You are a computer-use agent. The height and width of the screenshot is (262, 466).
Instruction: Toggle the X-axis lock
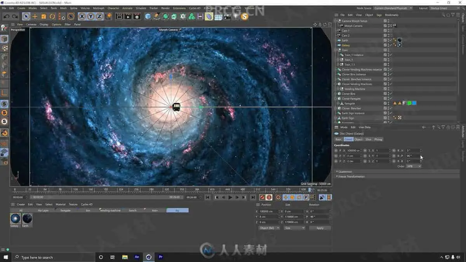(x=82, y=16)
